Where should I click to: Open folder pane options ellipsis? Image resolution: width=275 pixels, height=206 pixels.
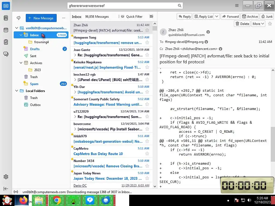tap(64, 18)
